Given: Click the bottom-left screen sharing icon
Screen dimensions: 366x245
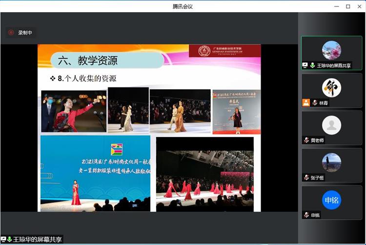Looking at the screenshot, I should (x=3, y=240).
